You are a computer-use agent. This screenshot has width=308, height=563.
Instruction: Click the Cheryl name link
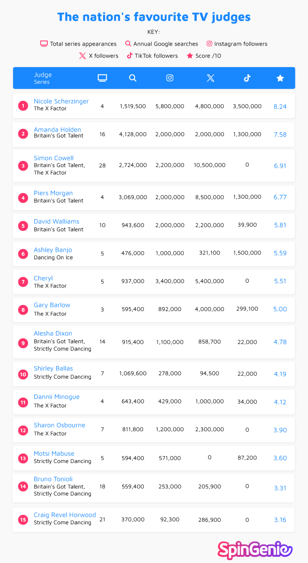[43, 278]
